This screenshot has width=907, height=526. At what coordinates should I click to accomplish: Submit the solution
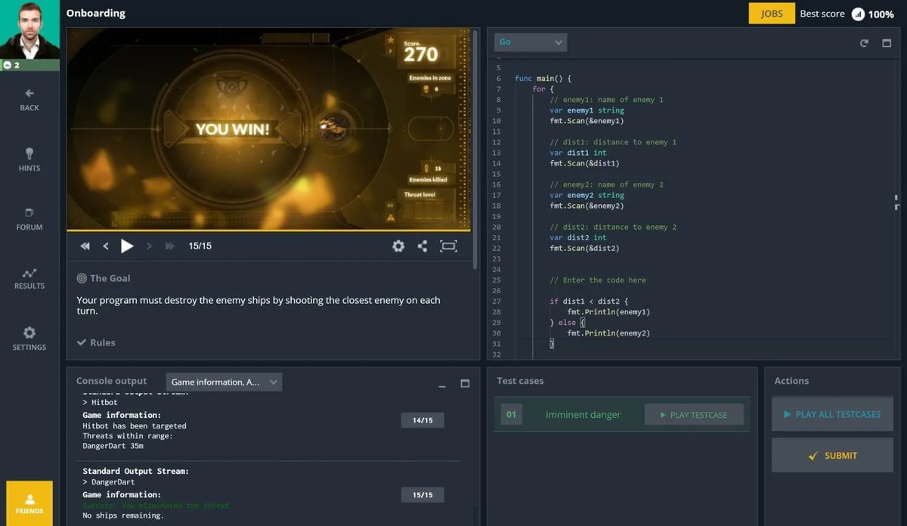pos(832,456)
